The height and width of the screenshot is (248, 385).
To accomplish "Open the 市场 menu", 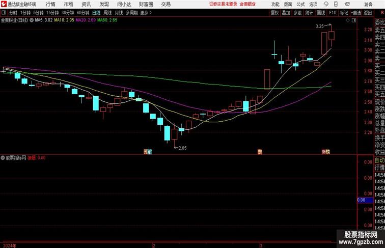I will 69,4.
